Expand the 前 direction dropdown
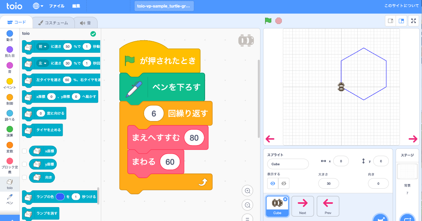Image resolution: width=422 pixels, height=221 pixels. pyautogui.click(x=43, y=47)
